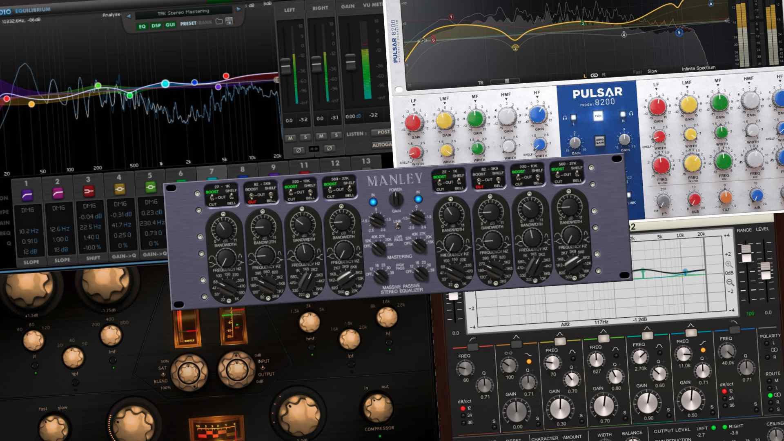Viewport: 784px width, 441px height.
Task: Switch to the DSP tab in Equilibrium
Action: click(156, 26)
